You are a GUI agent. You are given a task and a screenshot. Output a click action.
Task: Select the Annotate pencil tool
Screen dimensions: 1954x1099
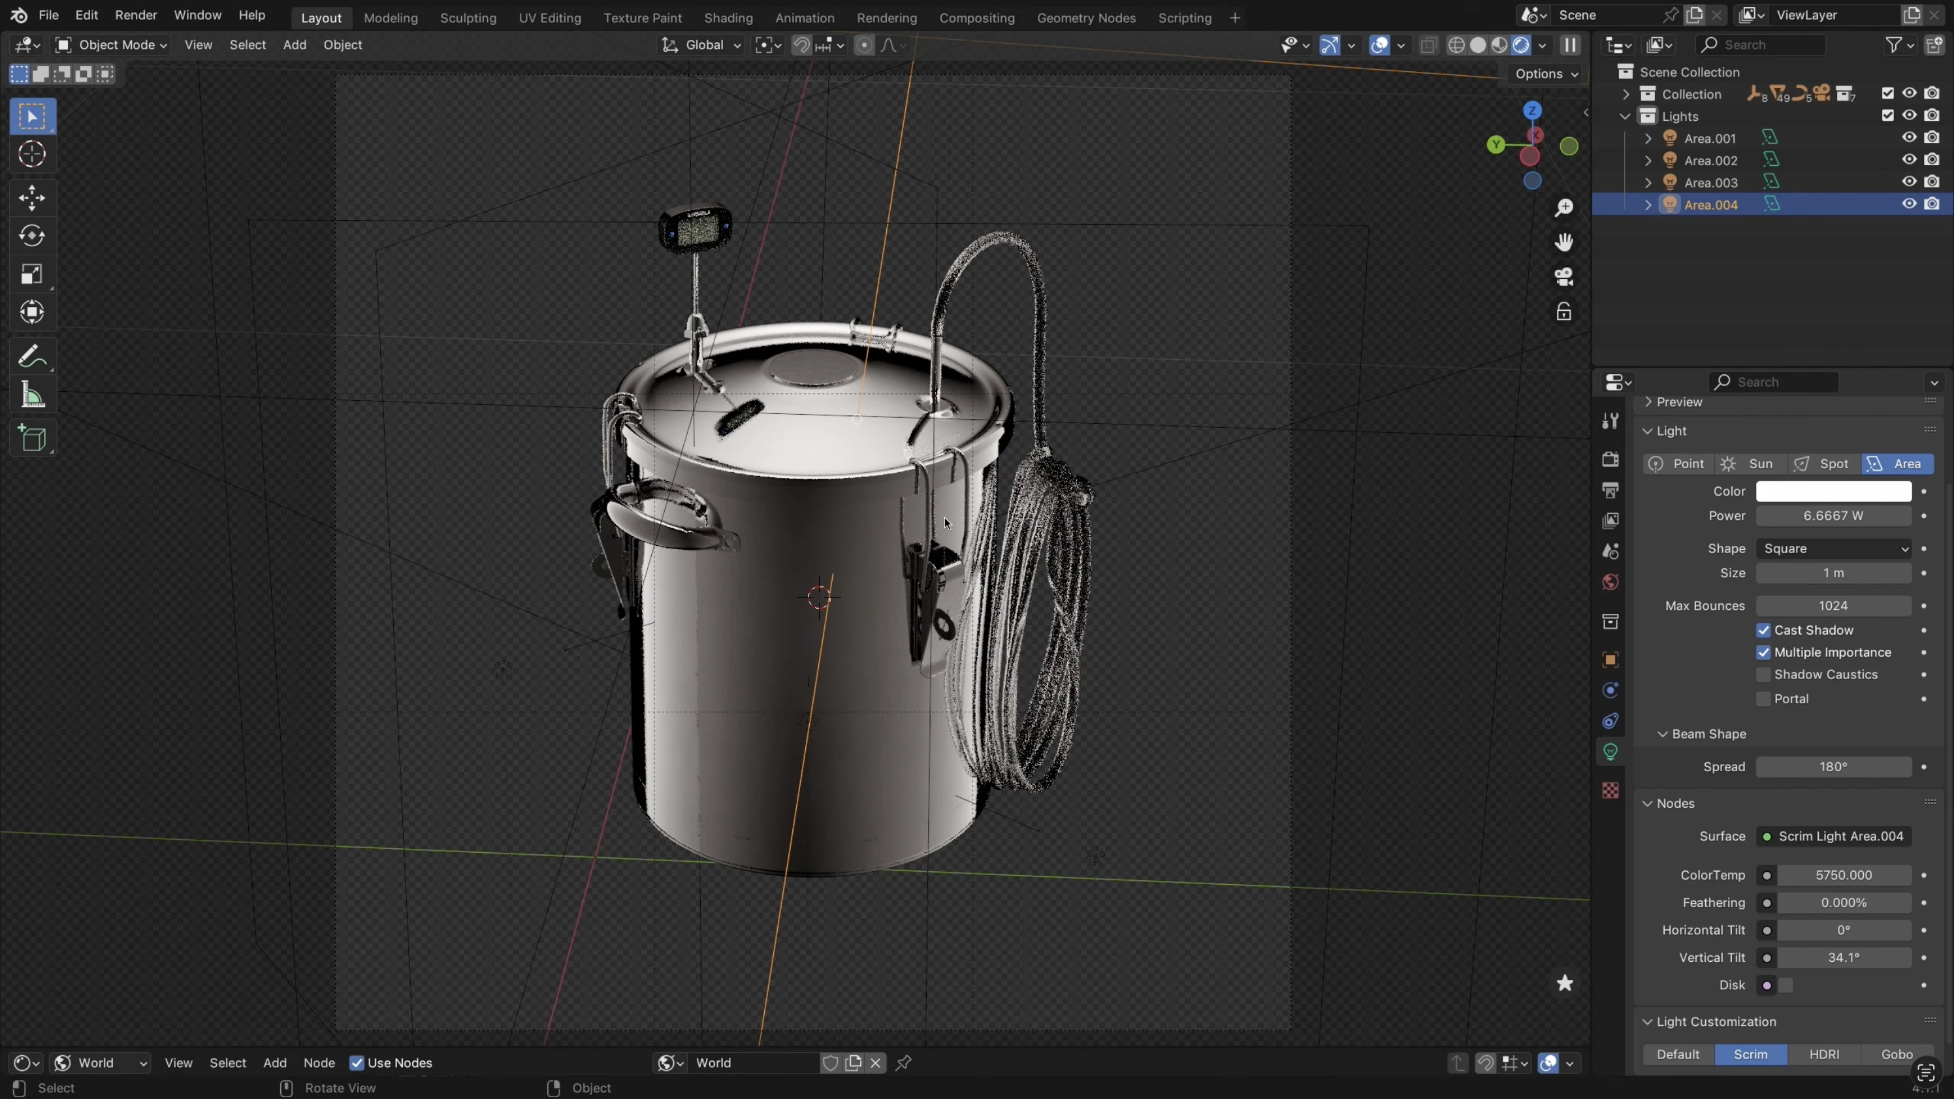click(x=32, y=357)
